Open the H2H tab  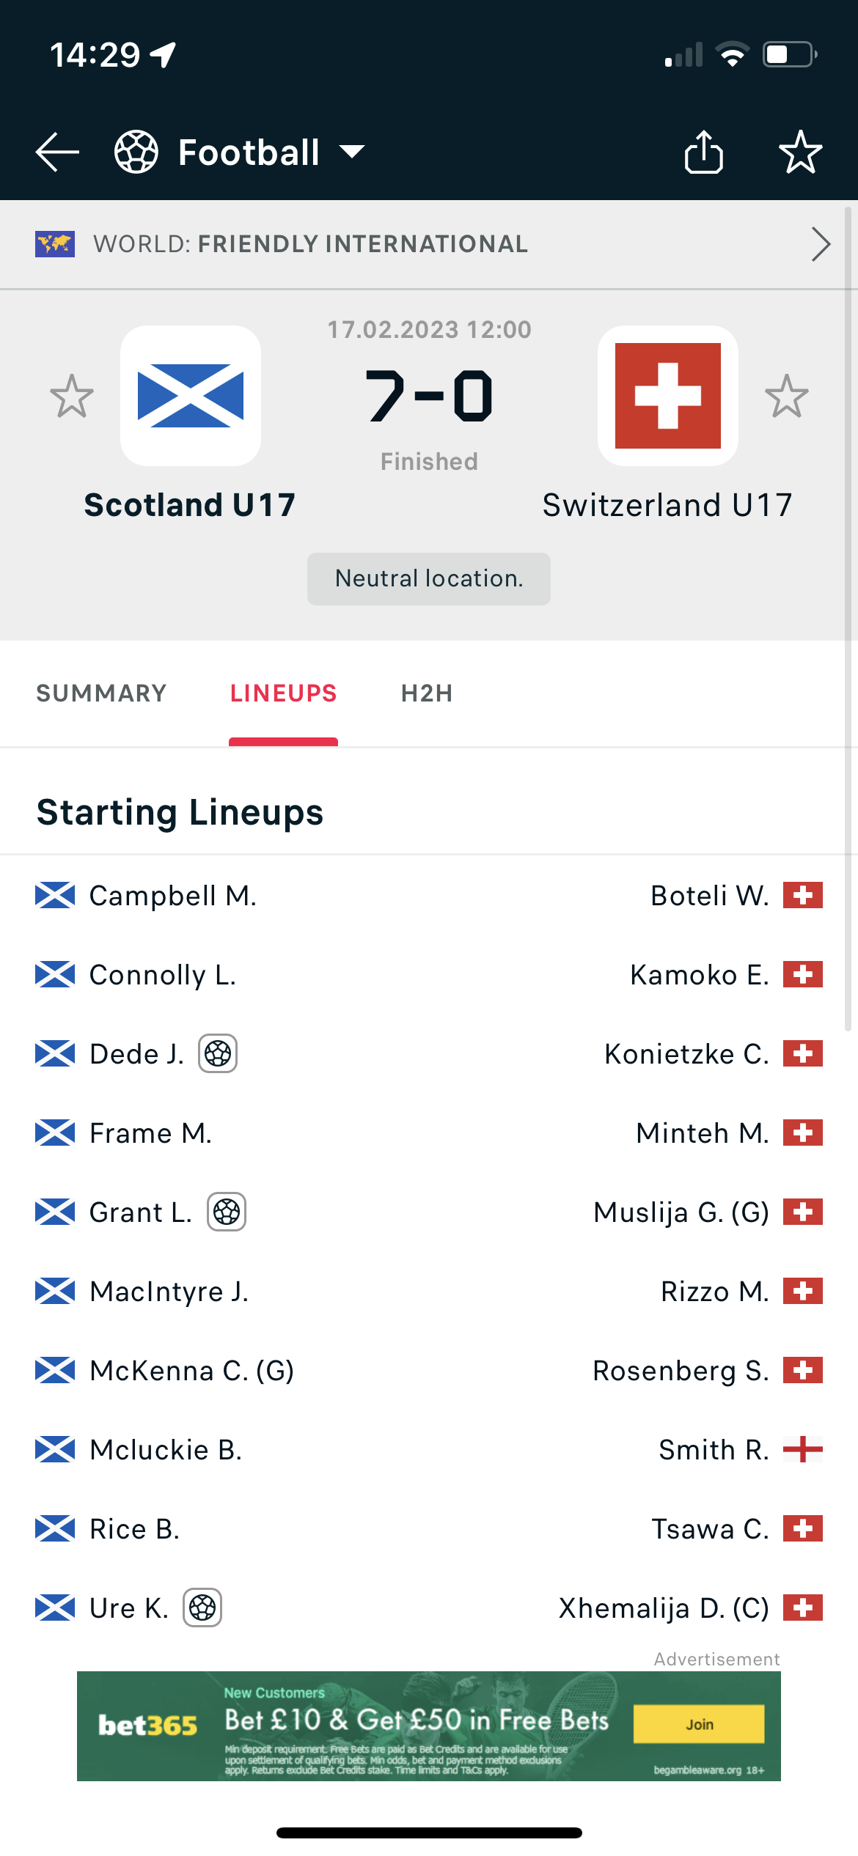[x=427, y=693]
